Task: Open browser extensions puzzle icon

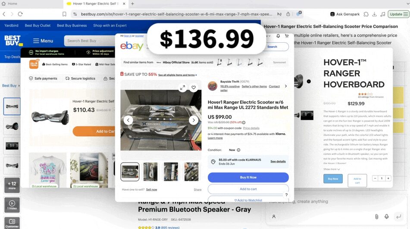Action: [366, 14]
